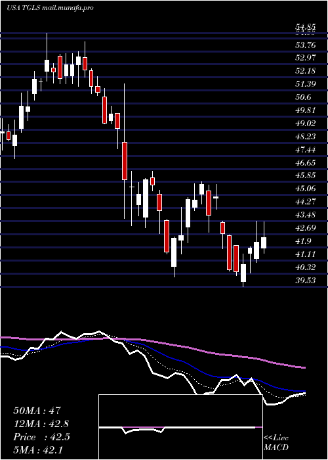Click the 45.85 price axis label

click(306, 175)
